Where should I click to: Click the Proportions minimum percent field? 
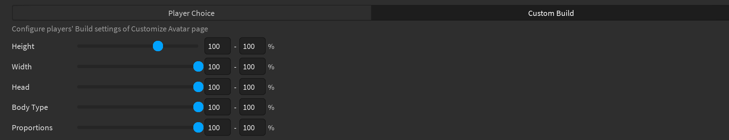pyautogui.click(x=217, y=127)
